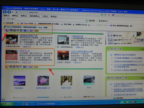Screen dimensions: 144x108
Task: Click the orange RSS badge beside 精選內容
Action: tap(36, 31)
